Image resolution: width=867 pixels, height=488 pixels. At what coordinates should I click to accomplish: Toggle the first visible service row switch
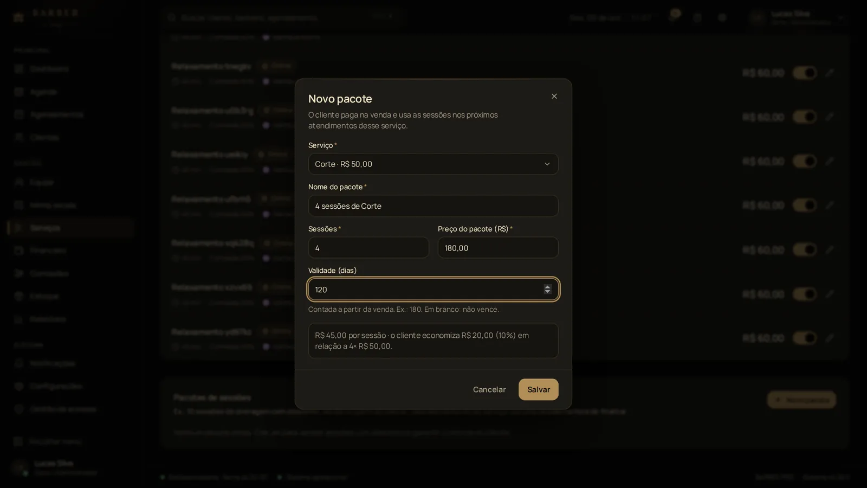[805, 73]
